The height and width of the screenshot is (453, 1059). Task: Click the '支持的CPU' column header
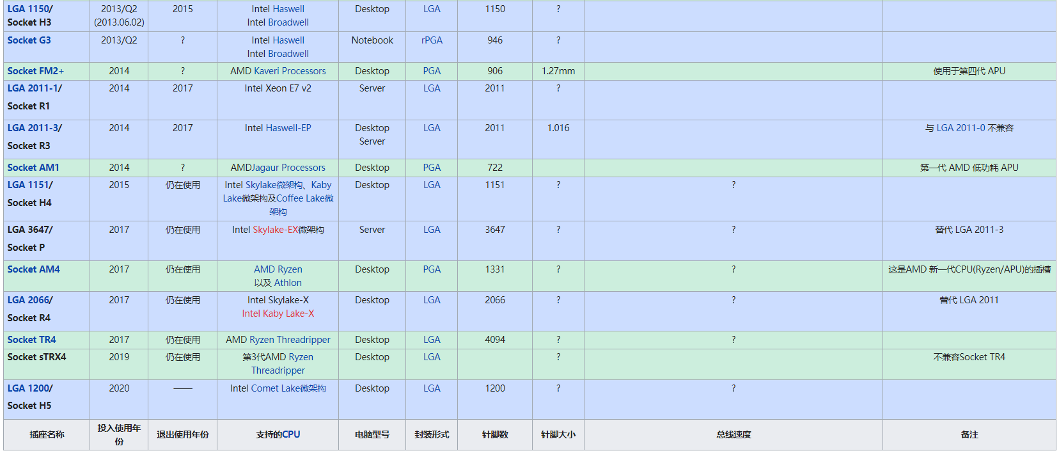(278, 434)
